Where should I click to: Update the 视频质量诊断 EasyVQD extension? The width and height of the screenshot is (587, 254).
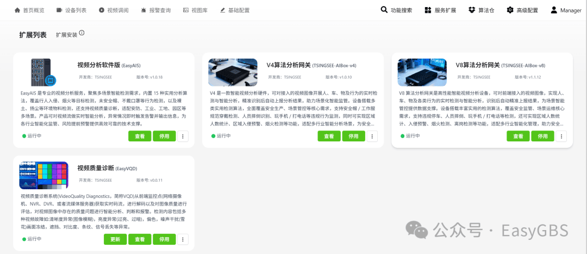pos(115,239)
